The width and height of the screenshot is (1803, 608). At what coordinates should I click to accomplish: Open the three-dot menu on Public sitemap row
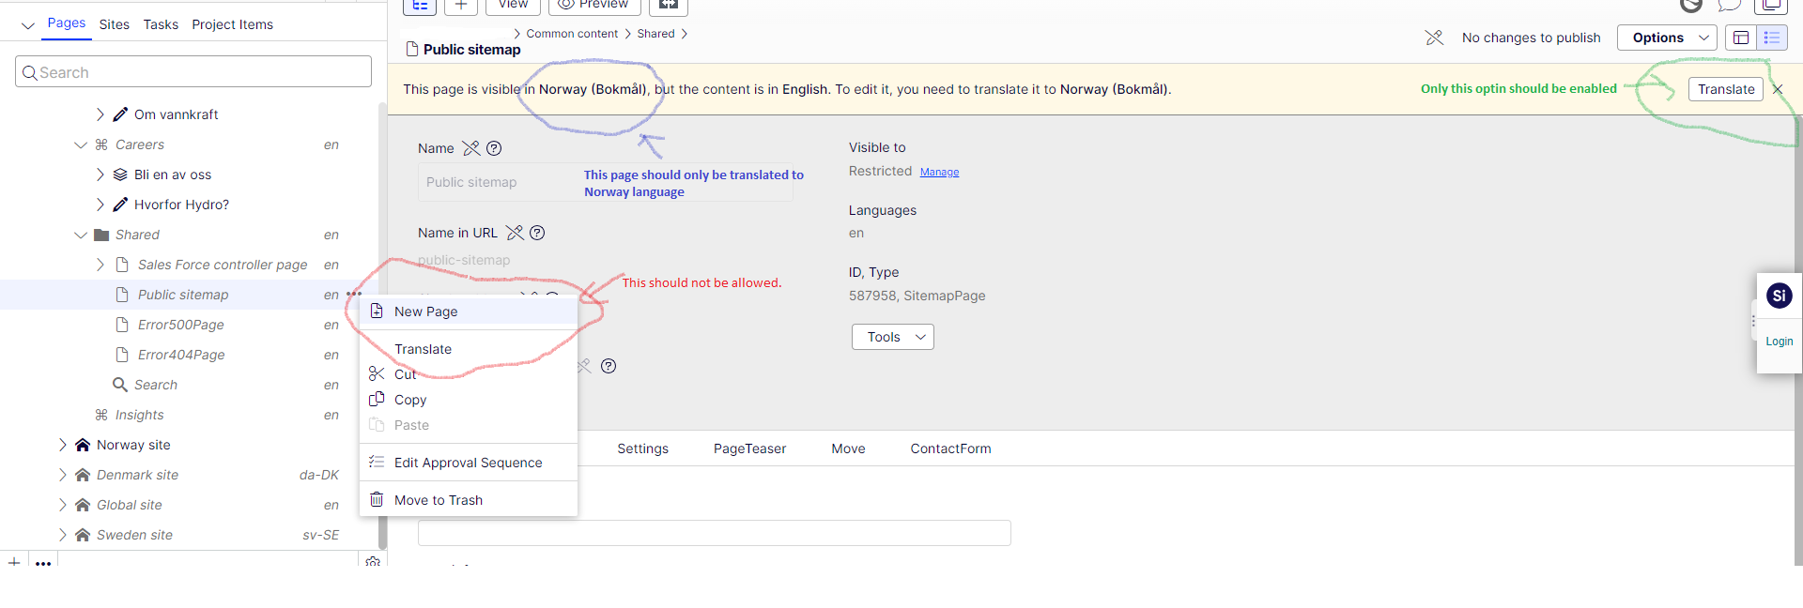[354, 295]
